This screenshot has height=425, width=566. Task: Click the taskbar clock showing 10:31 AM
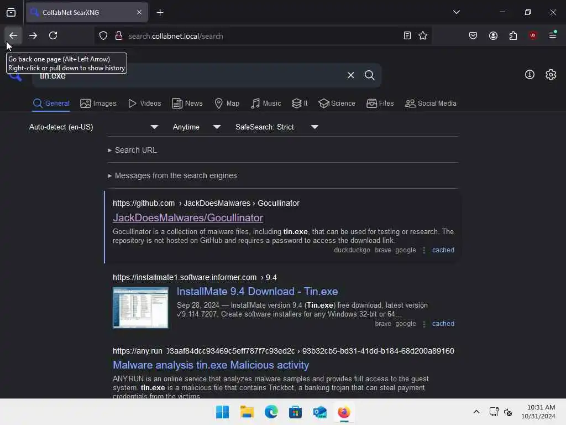point(537,412)
